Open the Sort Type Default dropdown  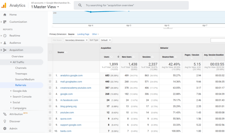[x=106, y=40]
